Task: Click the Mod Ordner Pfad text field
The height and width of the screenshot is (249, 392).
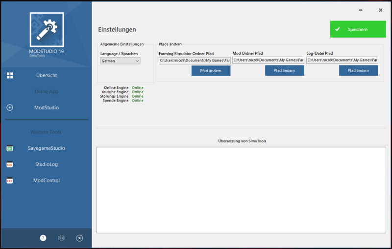Action: [x=268, y=60]
